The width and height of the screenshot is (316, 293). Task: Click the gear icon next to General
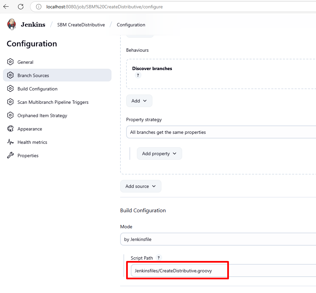tap(10, 62)
